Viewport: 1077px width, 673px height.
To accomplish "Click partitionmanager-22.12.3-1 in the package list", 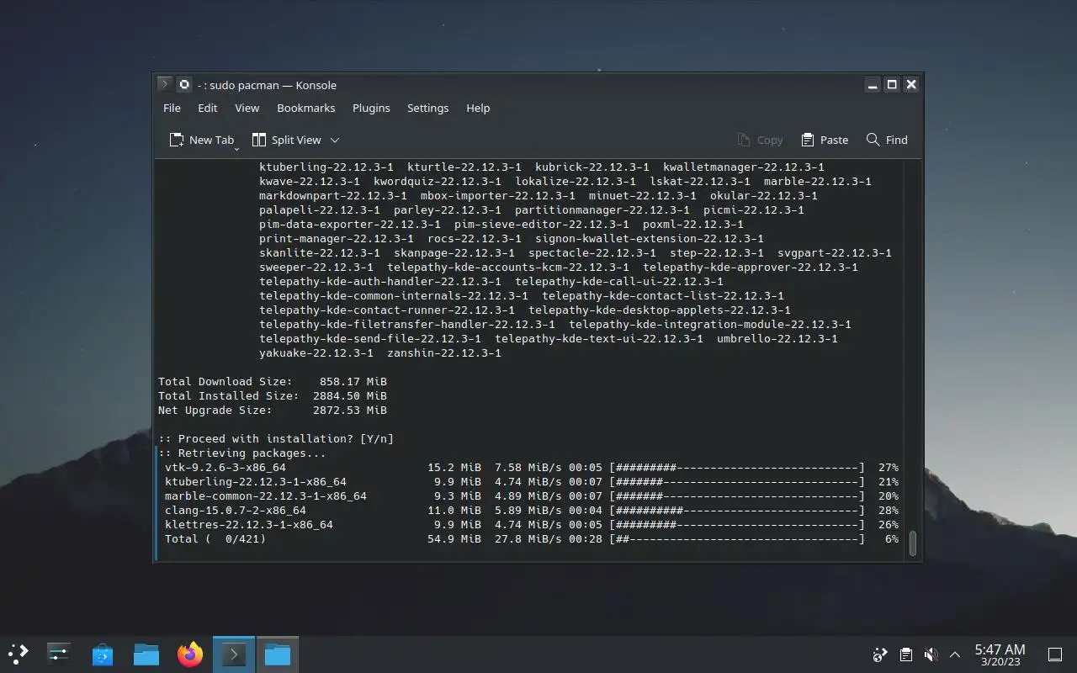I will (x=602, y=209).
